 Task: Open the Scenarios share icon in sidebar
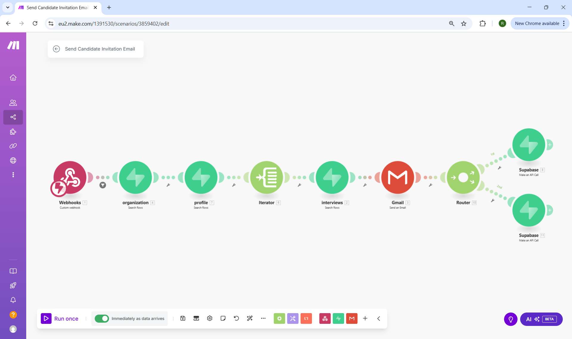(x=13, y=117)
